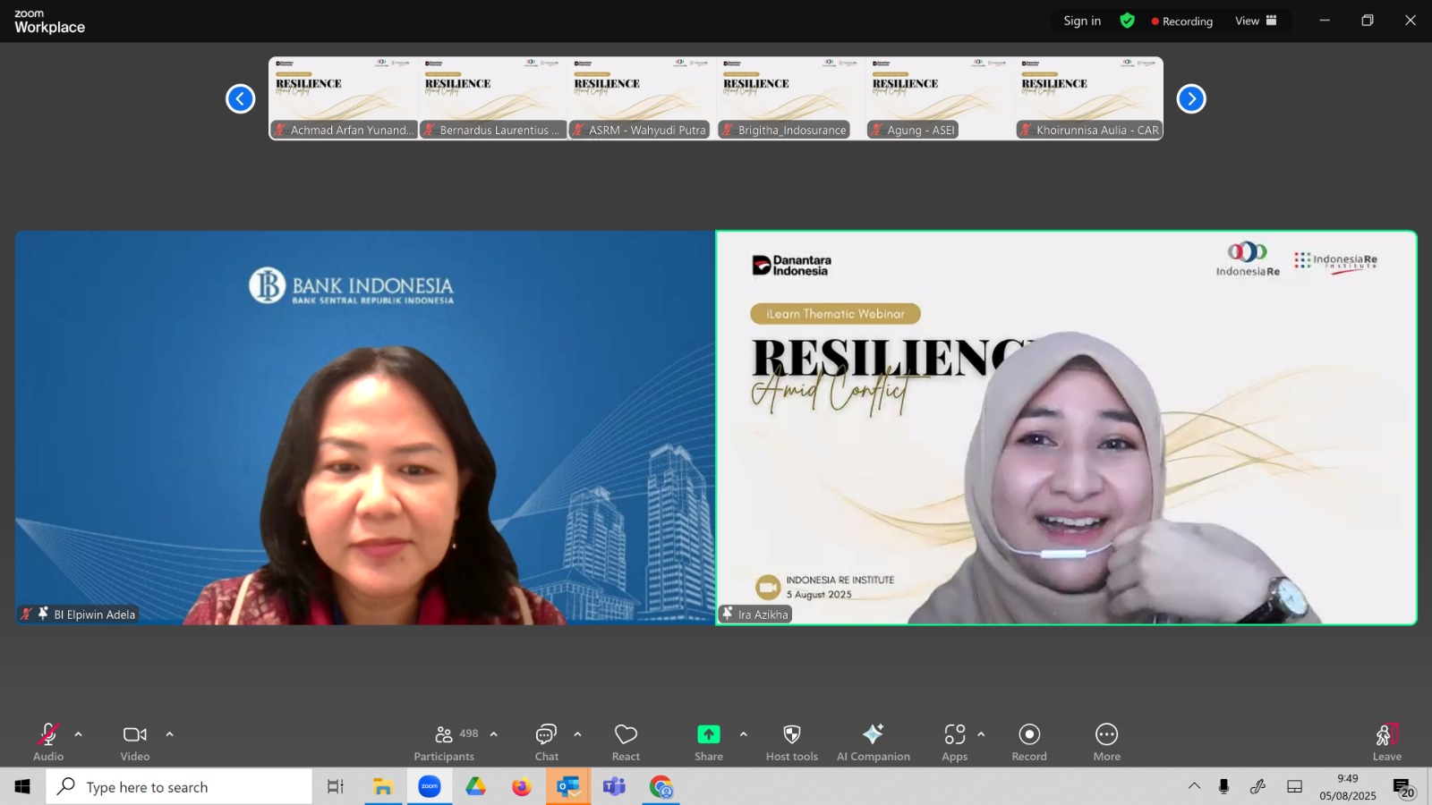Viewport: 1432px width, 805px height.
Task: Open the Participants panel
Action: [x=444, y=742]
